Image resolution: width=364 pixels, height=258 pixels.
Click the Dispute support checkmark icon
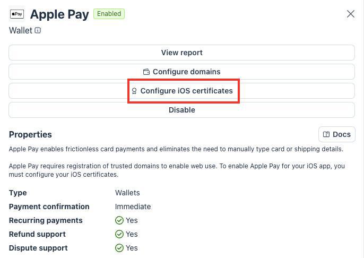click(119, 248)
